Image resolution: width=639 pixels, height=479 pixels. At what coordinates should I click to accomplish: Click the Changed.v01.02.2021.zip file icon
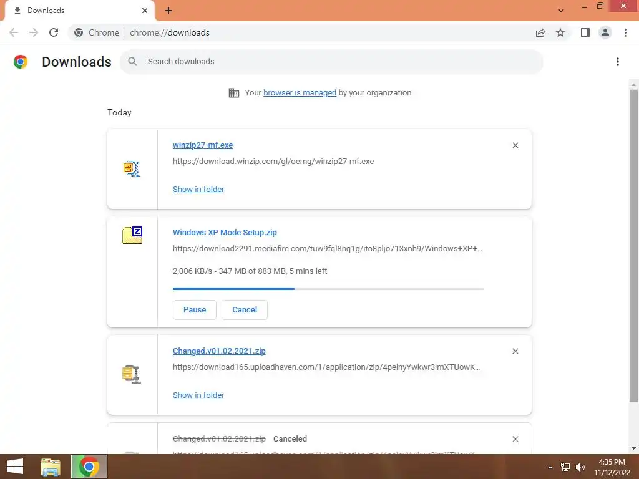pos(132,375)
